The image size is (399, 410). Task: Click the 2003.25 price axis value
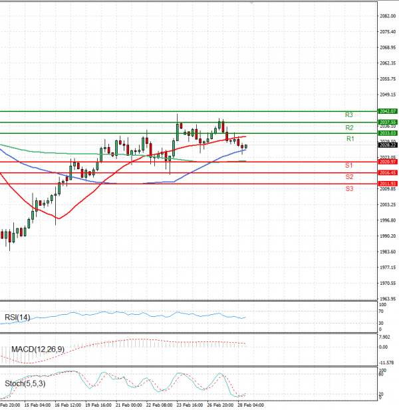point(388,204)
